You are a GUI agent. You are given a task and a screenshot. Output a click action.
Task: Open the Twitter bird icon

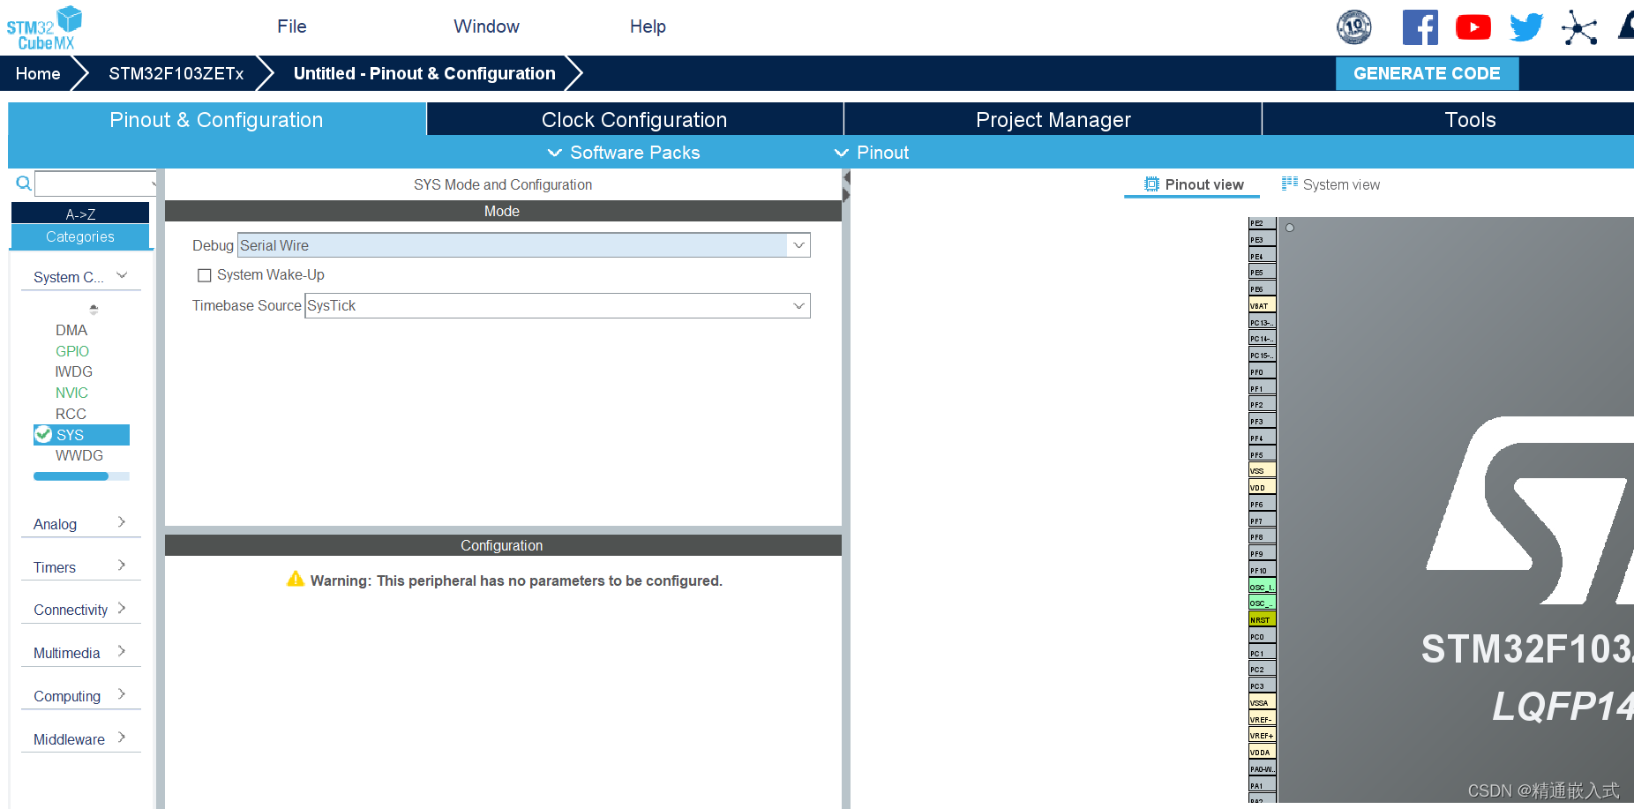click(1526, 27)
